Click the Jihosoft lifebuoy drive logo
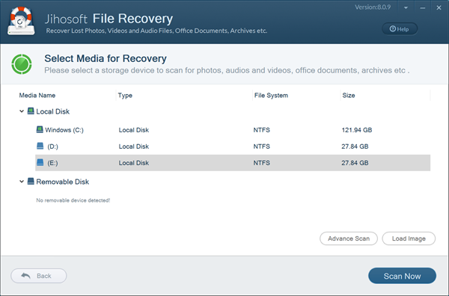 tap(21, 22)
